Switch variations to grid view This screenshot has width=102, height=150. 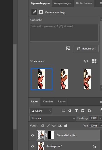[x=94, y=61]
